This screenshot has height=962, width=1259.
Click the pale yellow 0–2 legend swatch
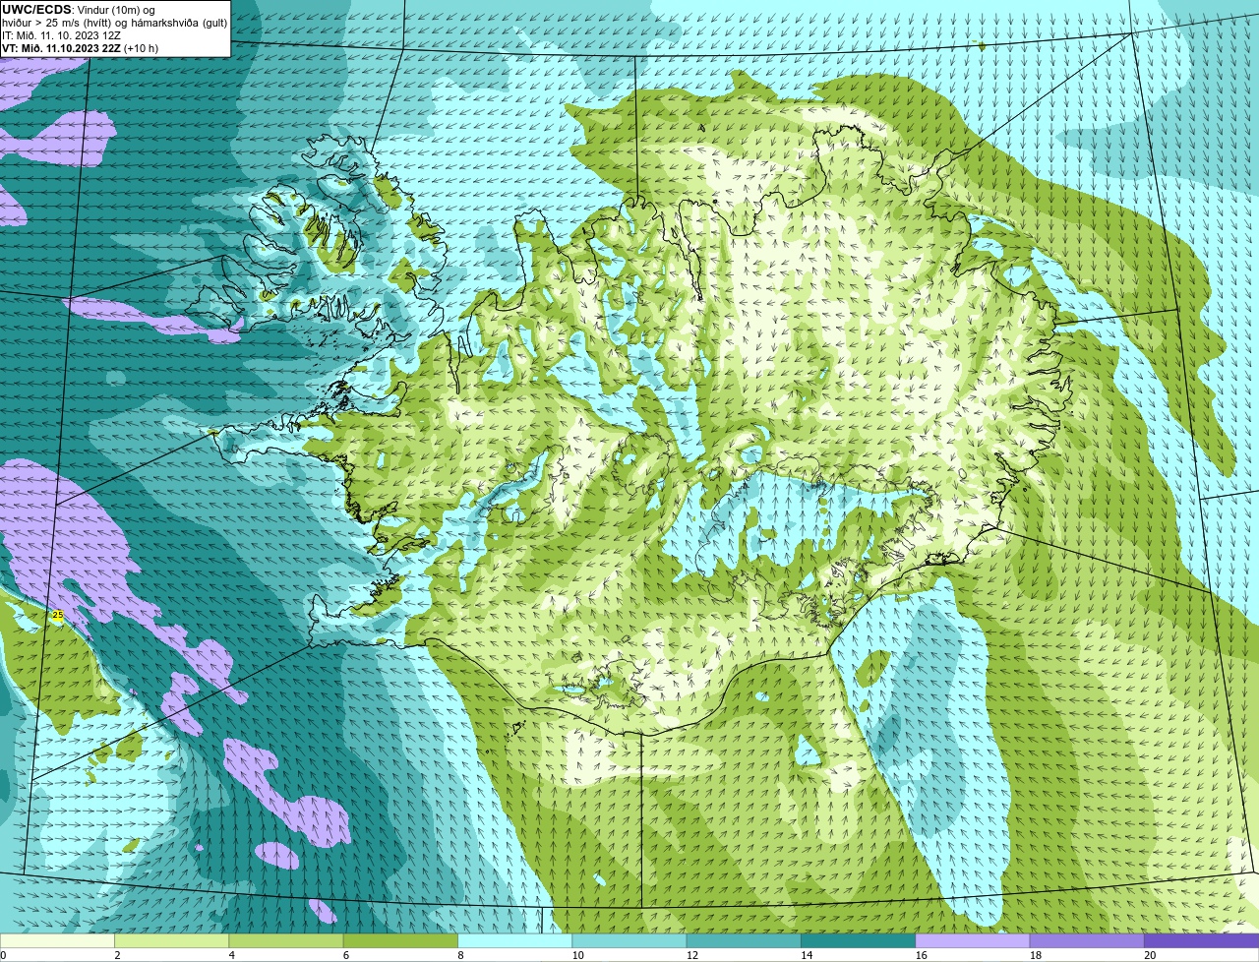(x=57, y=940)
